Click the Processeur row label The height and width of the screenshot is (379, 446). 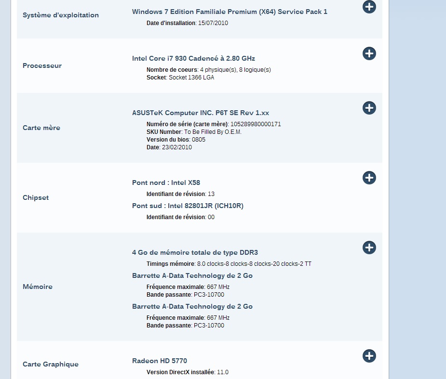(42, 65)
